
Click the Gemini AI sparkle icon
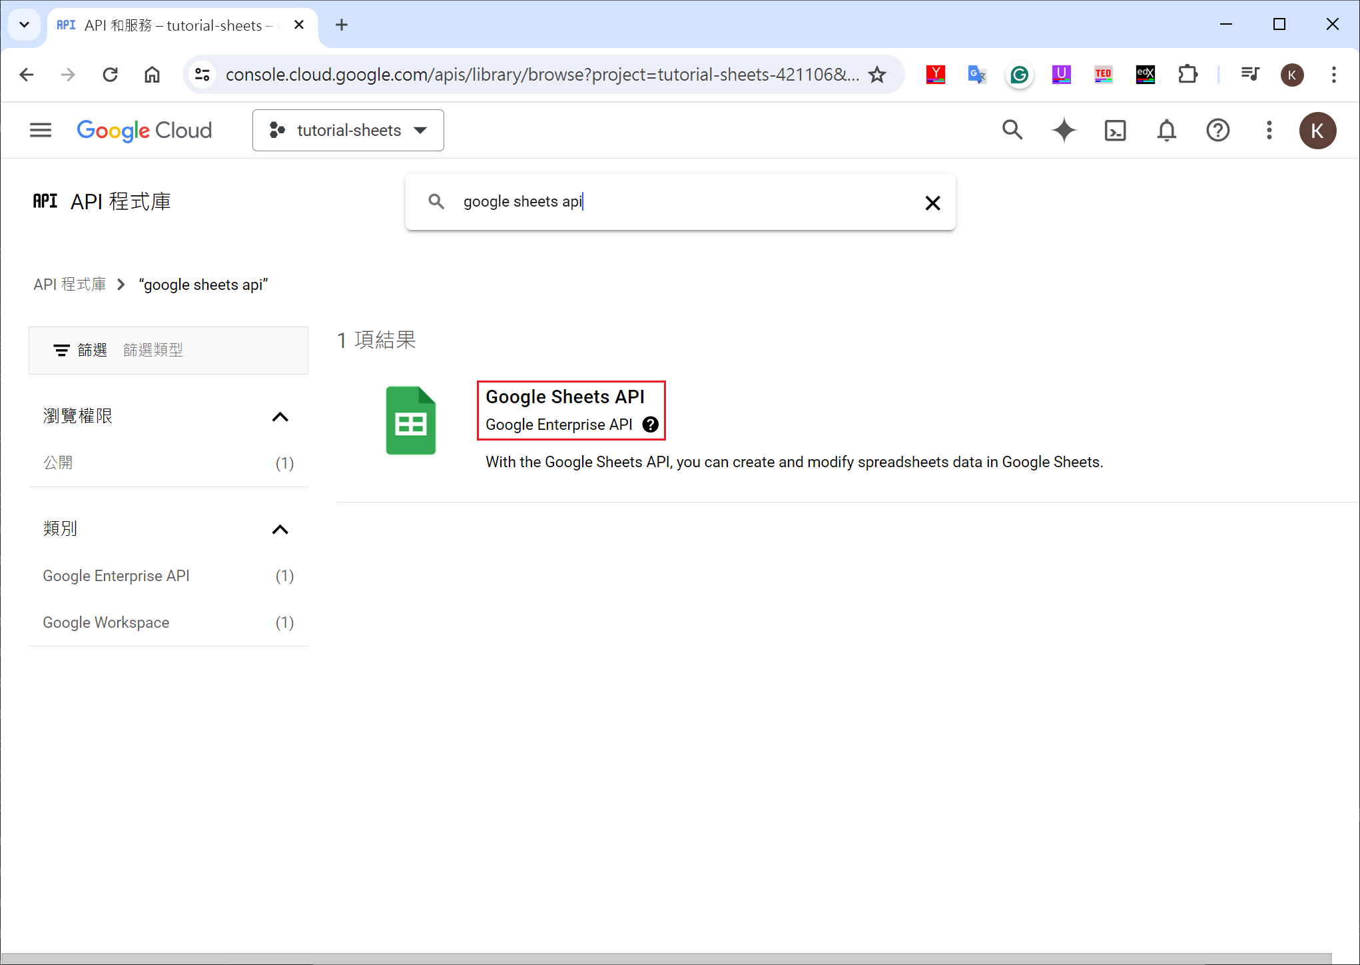pos(1064,130)
